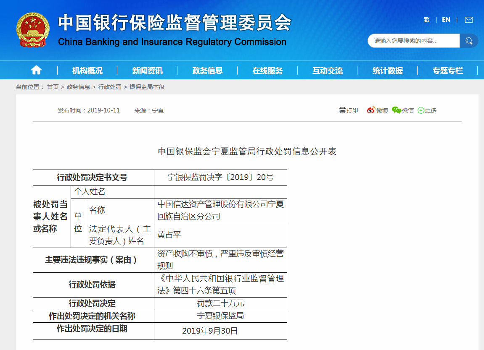Viewport: 484px width, 350px height.
Task: Click the source text 来源：宁夏
Action: click(x=149, y=110)
